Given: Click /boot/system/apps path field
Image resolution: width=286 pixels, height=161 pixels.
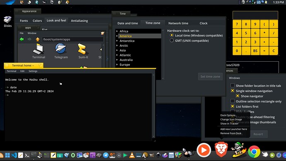Looking at the screenshot, I should coord(73,39).
